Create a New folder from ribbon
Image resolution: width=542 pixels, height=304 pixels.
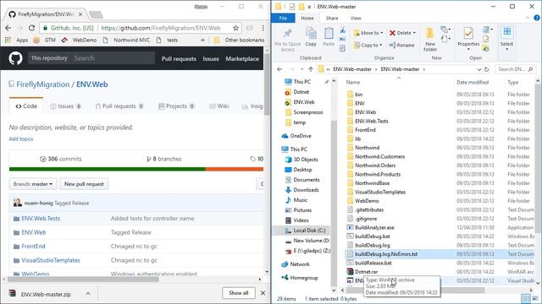[430, 40]
